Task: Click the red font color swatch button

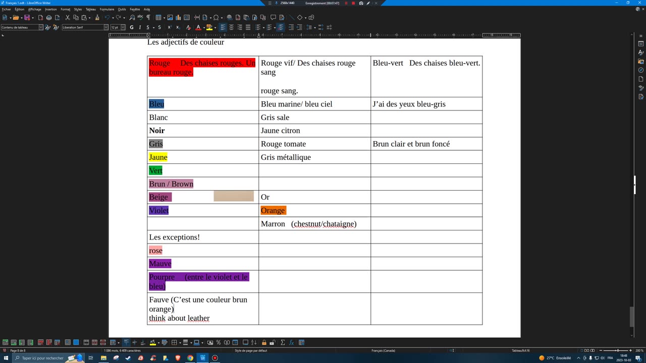Action: tap(198, 27)
